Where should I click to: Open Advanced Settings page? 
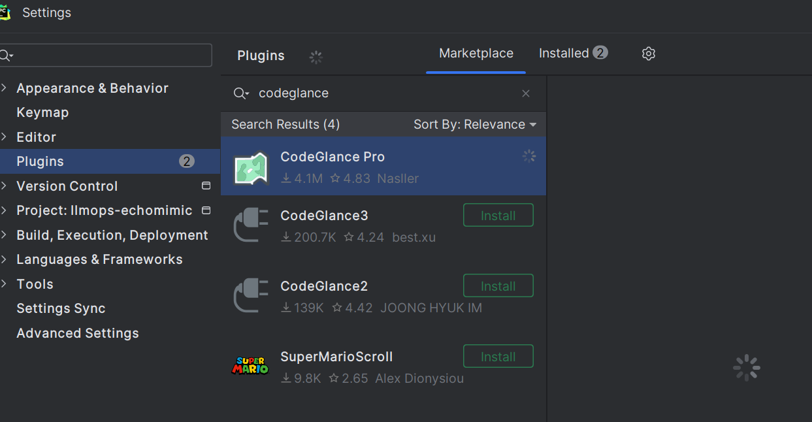pyautogui.click(x=78, y=333)
